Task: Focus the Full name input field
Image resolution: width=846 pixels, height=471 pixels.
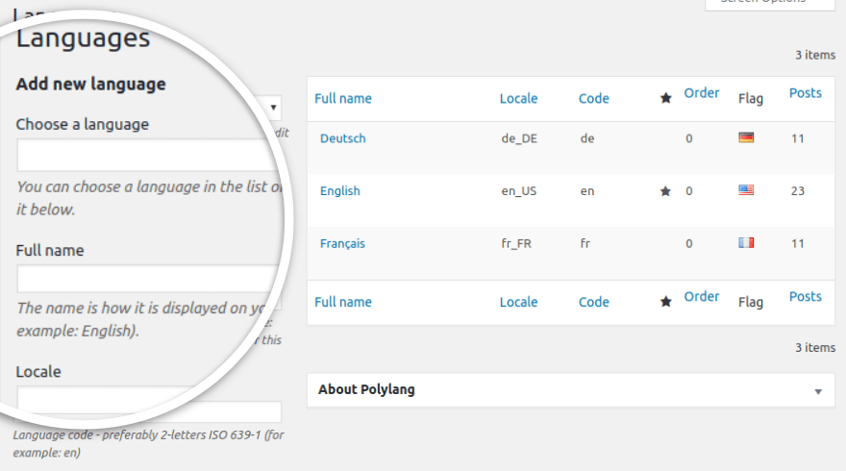Action: pos(149,279)
